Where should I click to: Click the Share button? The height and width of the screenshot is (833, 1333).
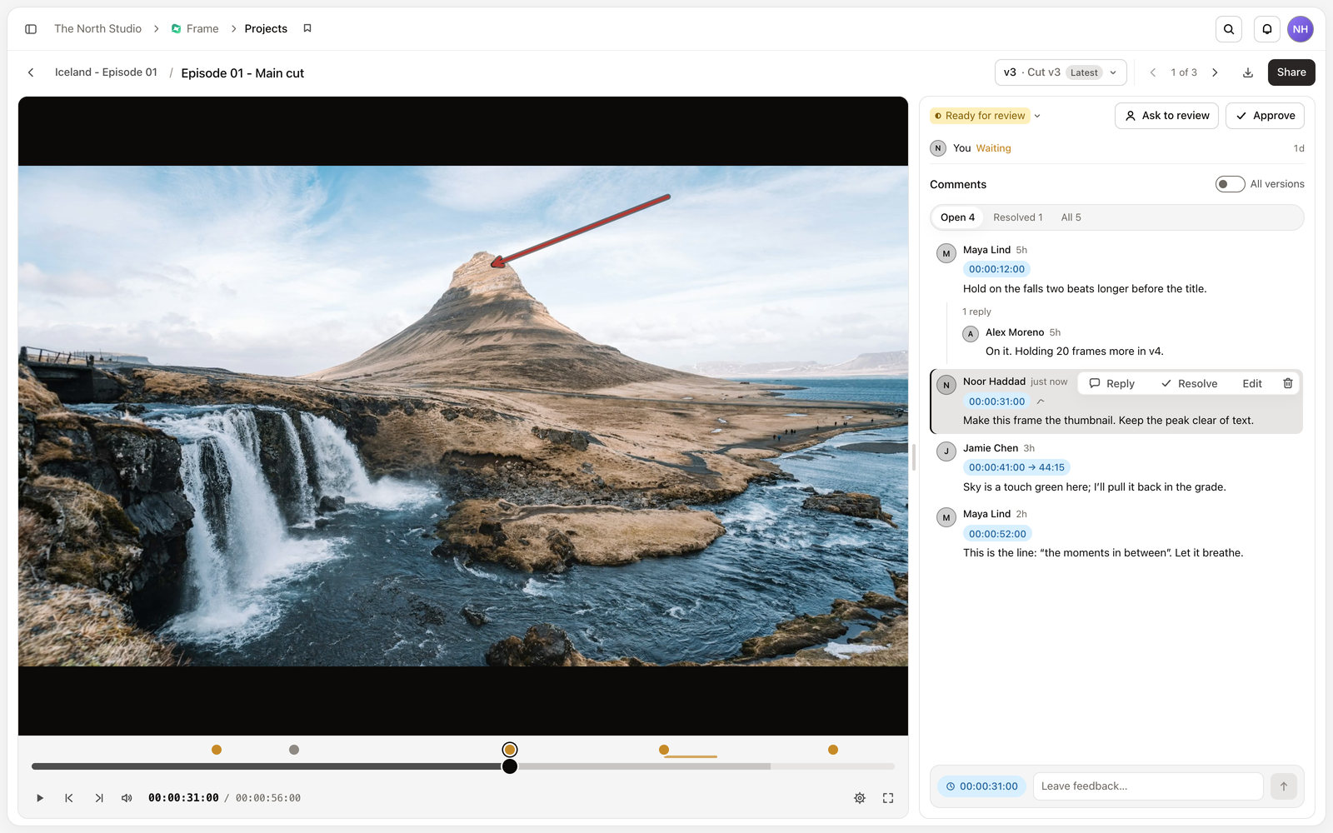[1291, 72]
